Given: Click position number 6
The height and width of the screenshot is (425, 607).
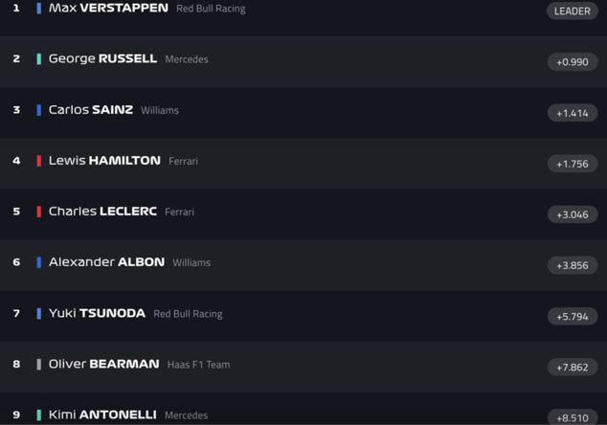Looking at the screenshot, I should (x=16, y=262).
